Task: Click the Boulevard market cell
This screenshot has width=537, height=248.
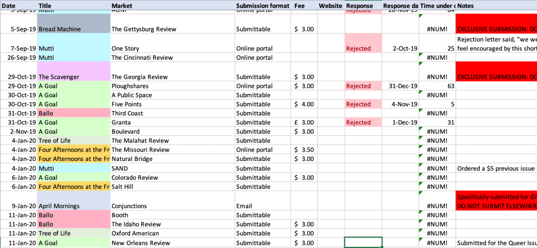Action: 173,132
